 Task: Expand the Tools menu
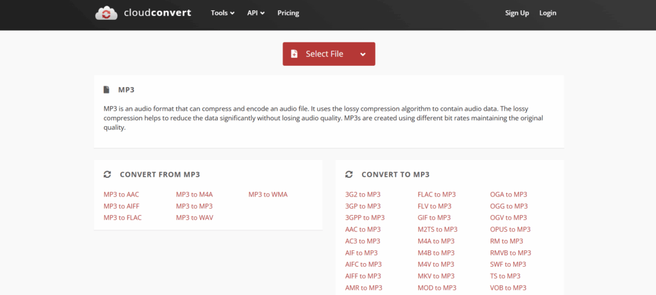pos(222,13)
